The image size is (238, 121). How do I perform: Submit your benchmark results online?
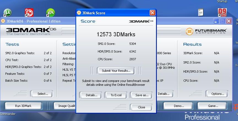tap(116, 71)
